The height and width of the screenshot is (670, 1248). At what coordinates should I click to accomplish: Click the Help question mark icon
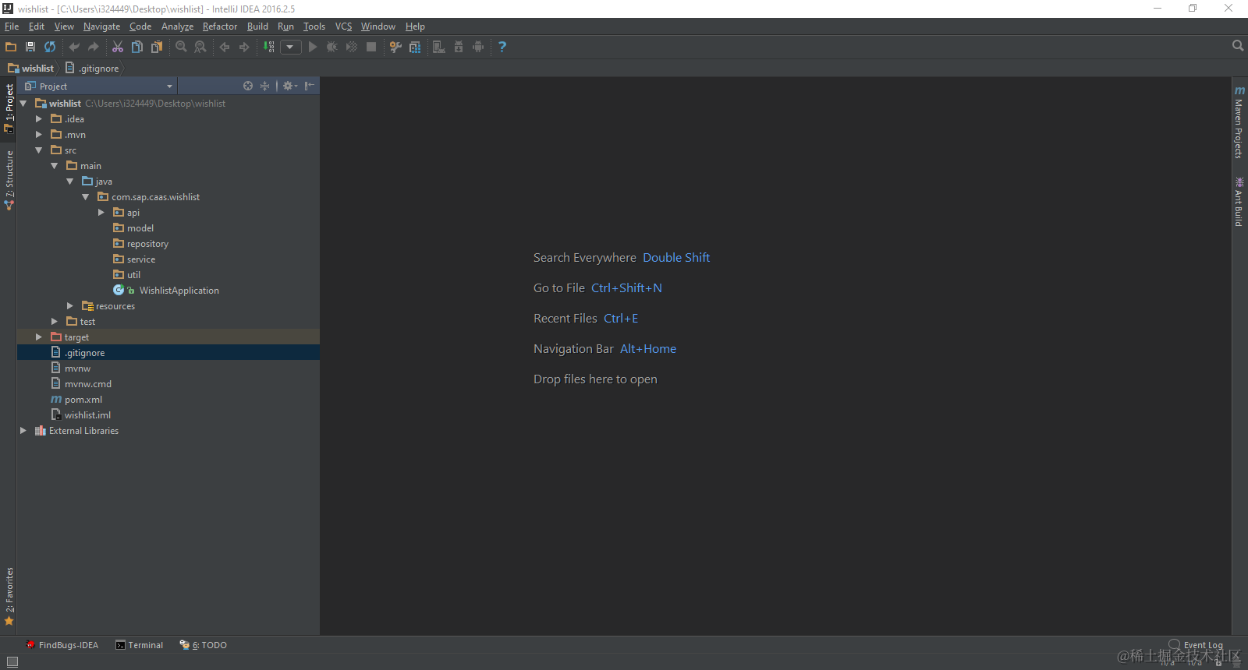click(x=502, y=47)
